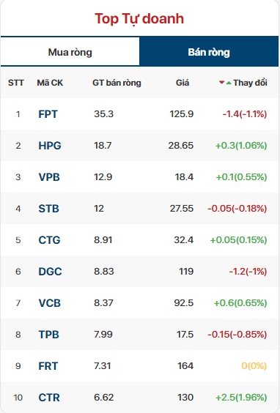Open the FRT stock code
Viewport: 280px width, 413px height.
[48, 366]
